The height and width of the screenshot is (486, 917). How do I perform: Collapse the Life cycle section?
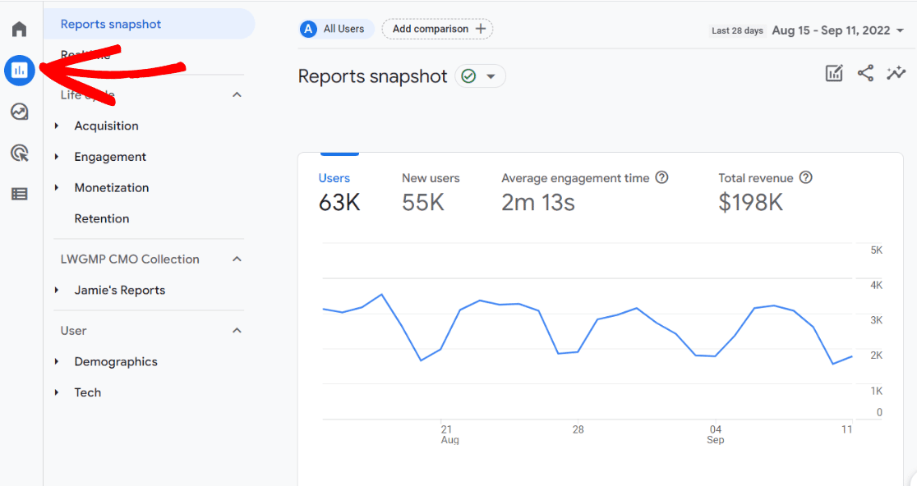[237, 94]
